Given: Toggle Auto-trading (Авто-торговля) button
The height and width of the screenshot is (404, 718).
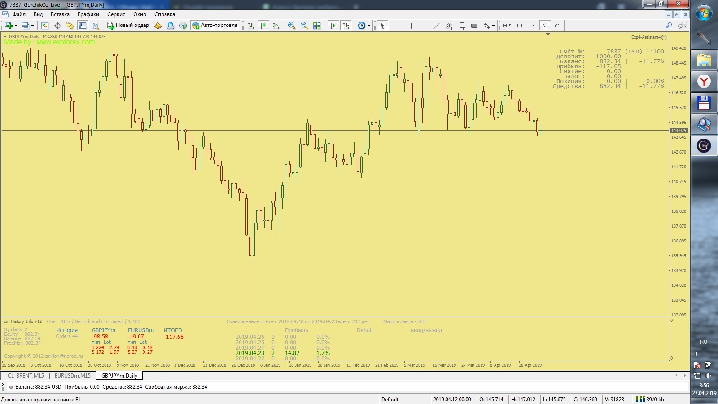Looking at the screenshot, I should 215,26.
